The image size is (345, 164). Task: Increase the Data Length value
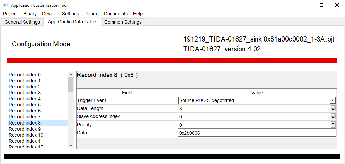tap(333, 107)
